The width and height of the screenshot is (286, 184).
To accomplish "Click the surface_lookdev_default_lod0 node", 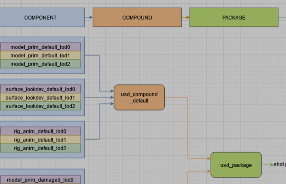I will 40,89.
